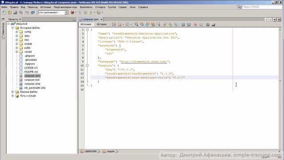Click the quick search input field
The height and width of the screenshot is (160, 284).
click(262, 7)
